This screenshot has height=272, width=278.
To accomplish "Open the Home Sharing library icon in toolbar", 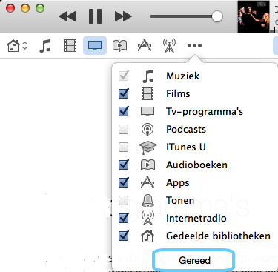I will [x=13, y=46].
